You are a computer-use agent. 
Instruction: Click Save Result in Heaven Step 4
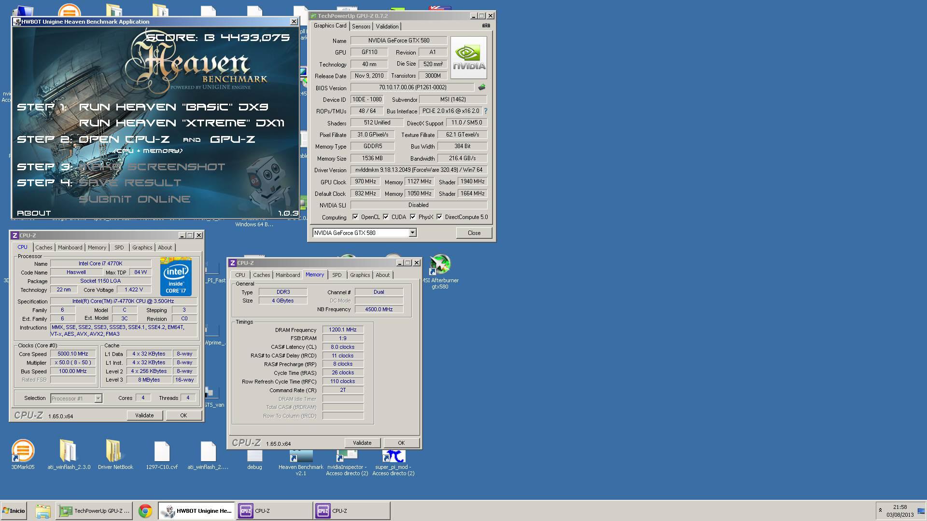130,183
